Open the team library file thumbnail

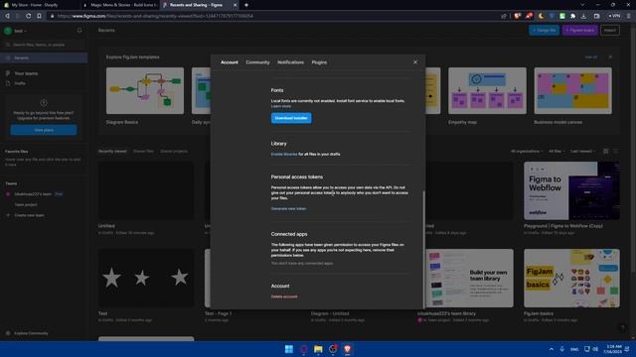pos(469,278)
